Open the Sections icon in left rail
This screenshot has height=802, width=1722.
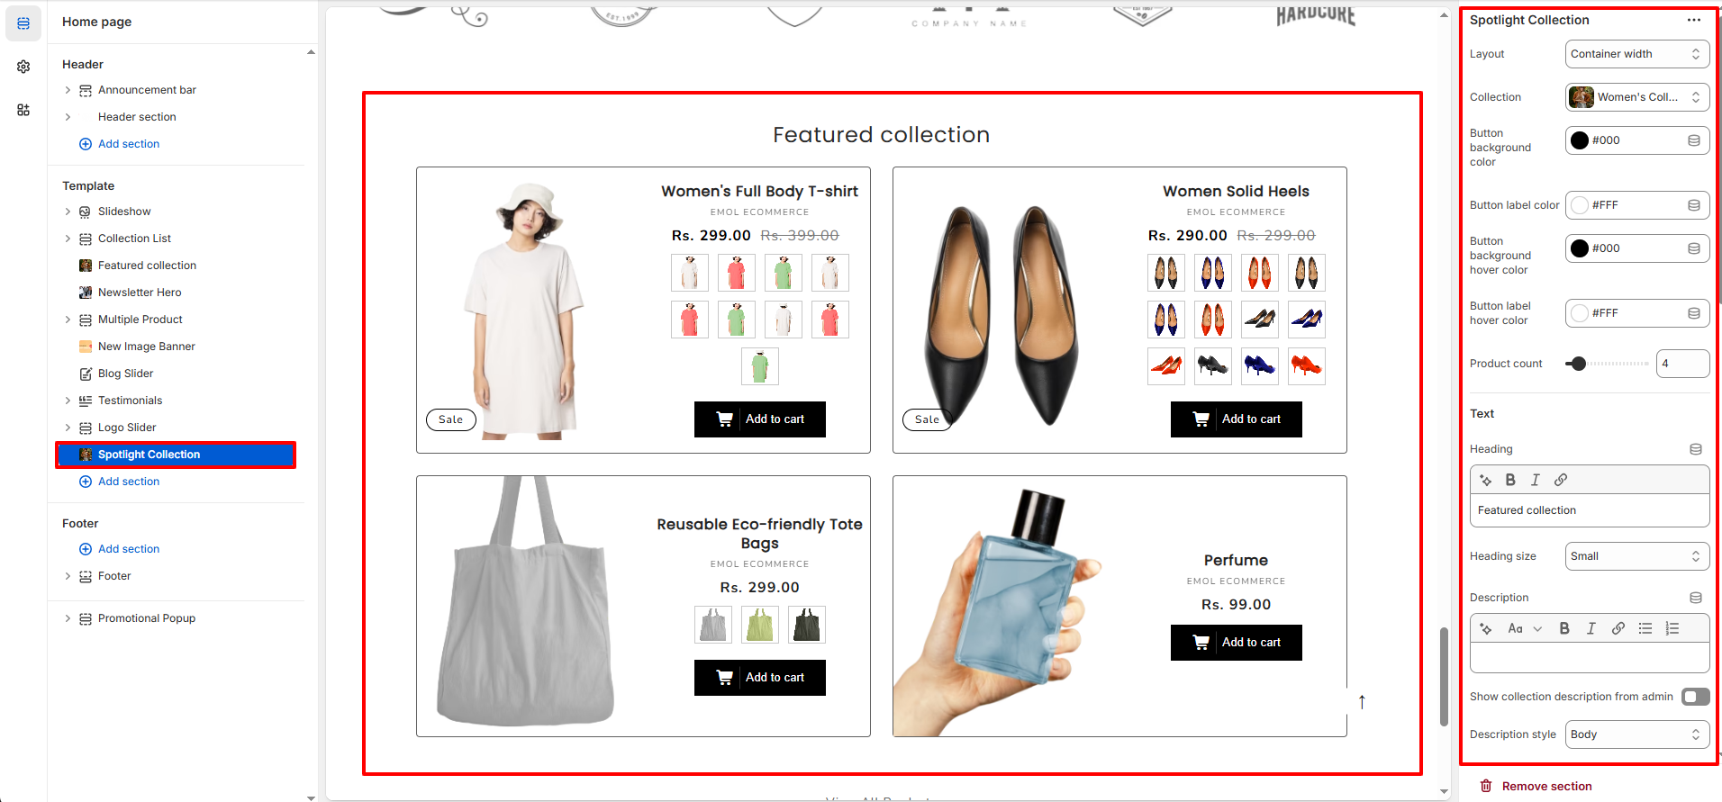point(23,23)
